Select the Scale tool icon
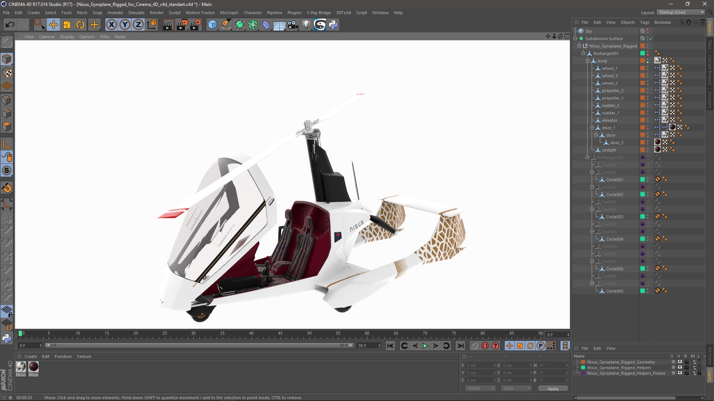 pos(67,24)
